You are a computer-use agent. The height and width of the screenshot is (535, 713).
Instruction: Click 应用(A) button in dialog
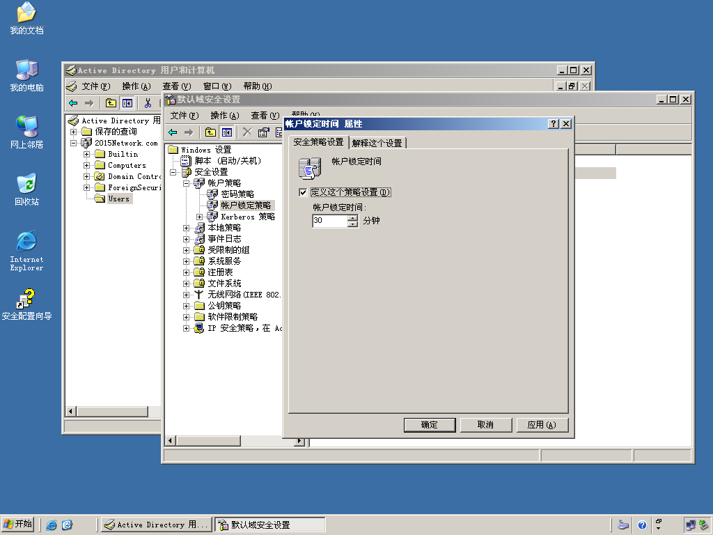click(x=542, y=425)
